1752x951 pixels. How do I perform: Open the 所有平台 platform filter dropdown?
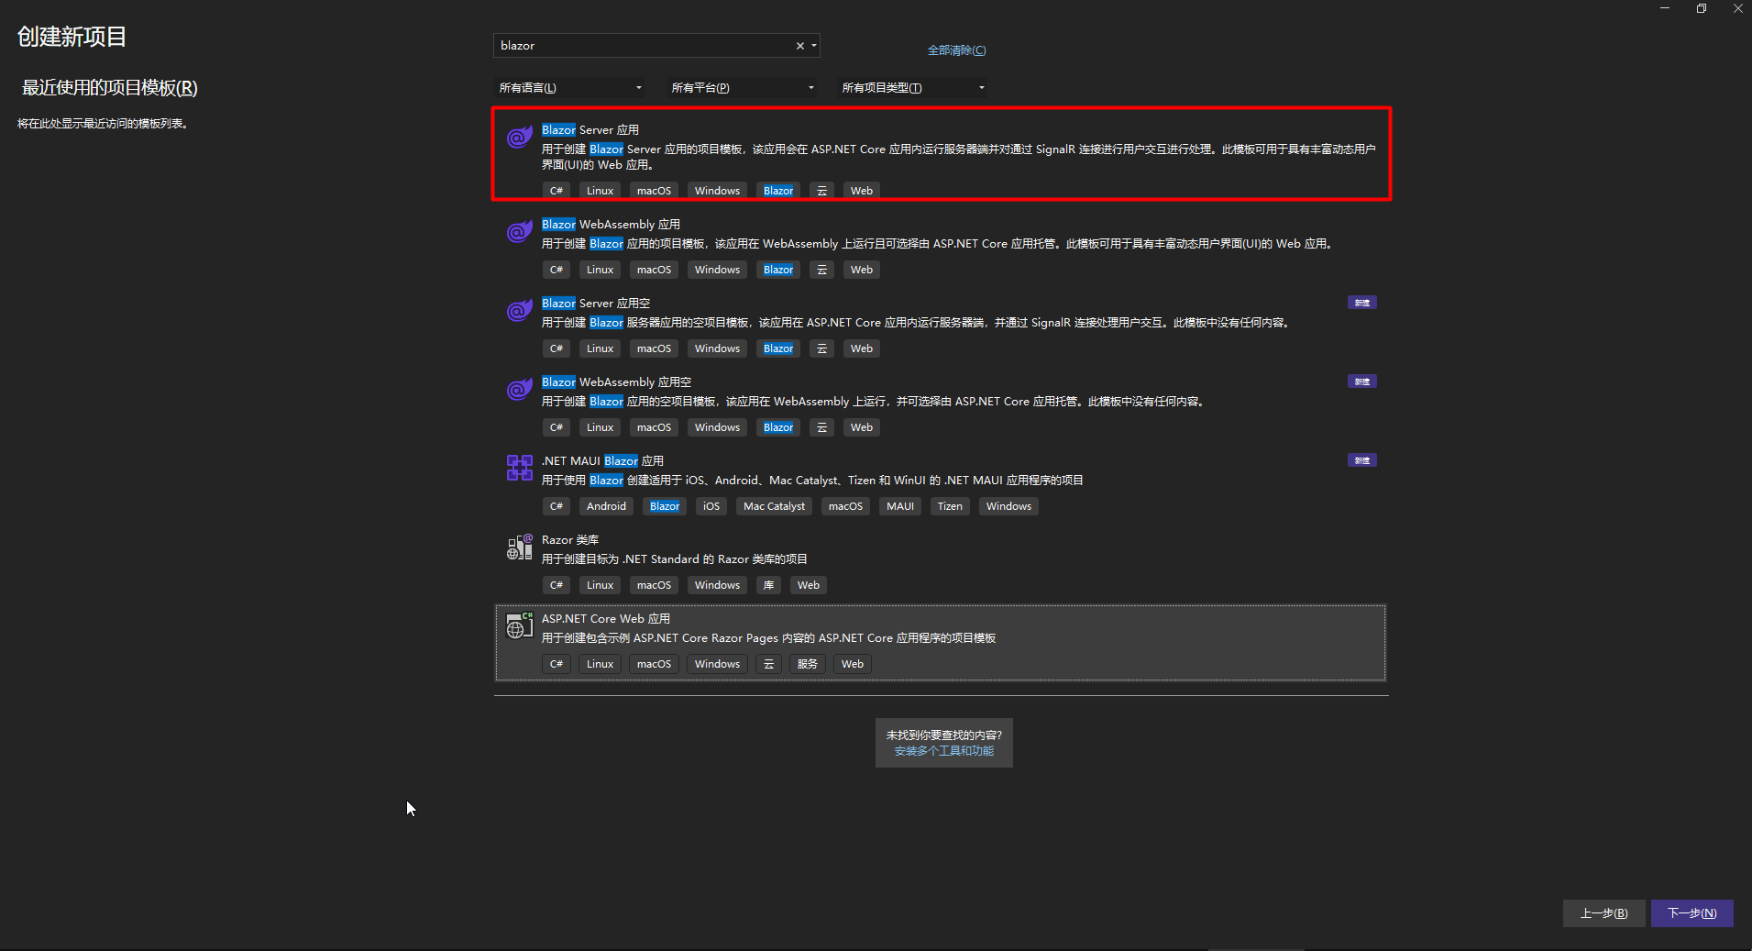(743, 88)
